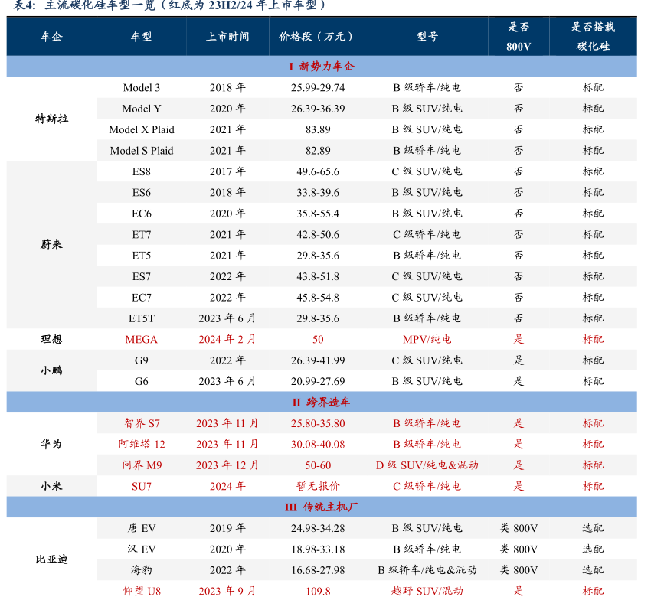
Task: Select the 蔚来 manufacturer cell
Action: point(51,245)
